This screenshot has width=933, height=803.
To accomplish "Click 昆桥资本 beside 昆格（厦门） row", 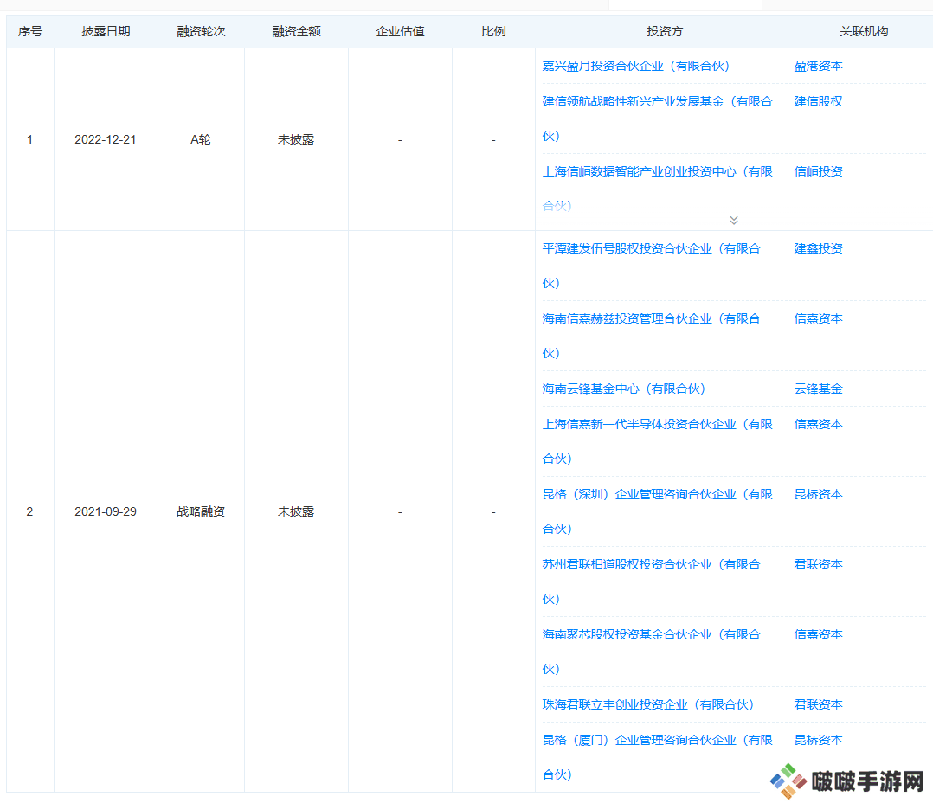I will (818, 739).
